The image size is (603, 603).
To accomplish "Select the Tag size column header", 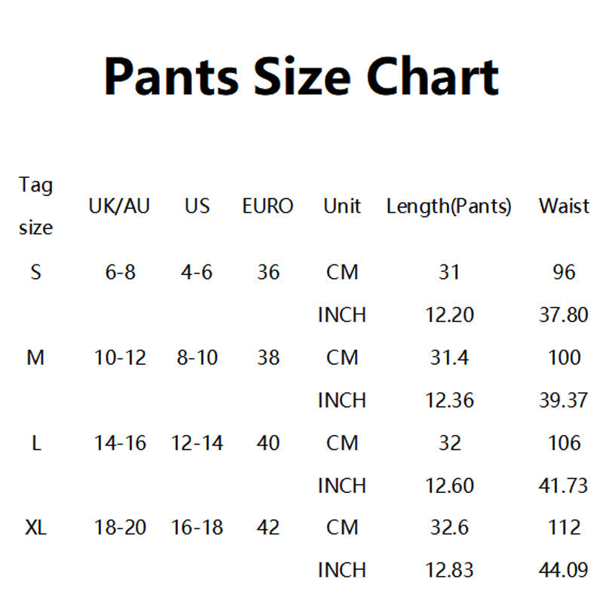I will tap(35, 206).
